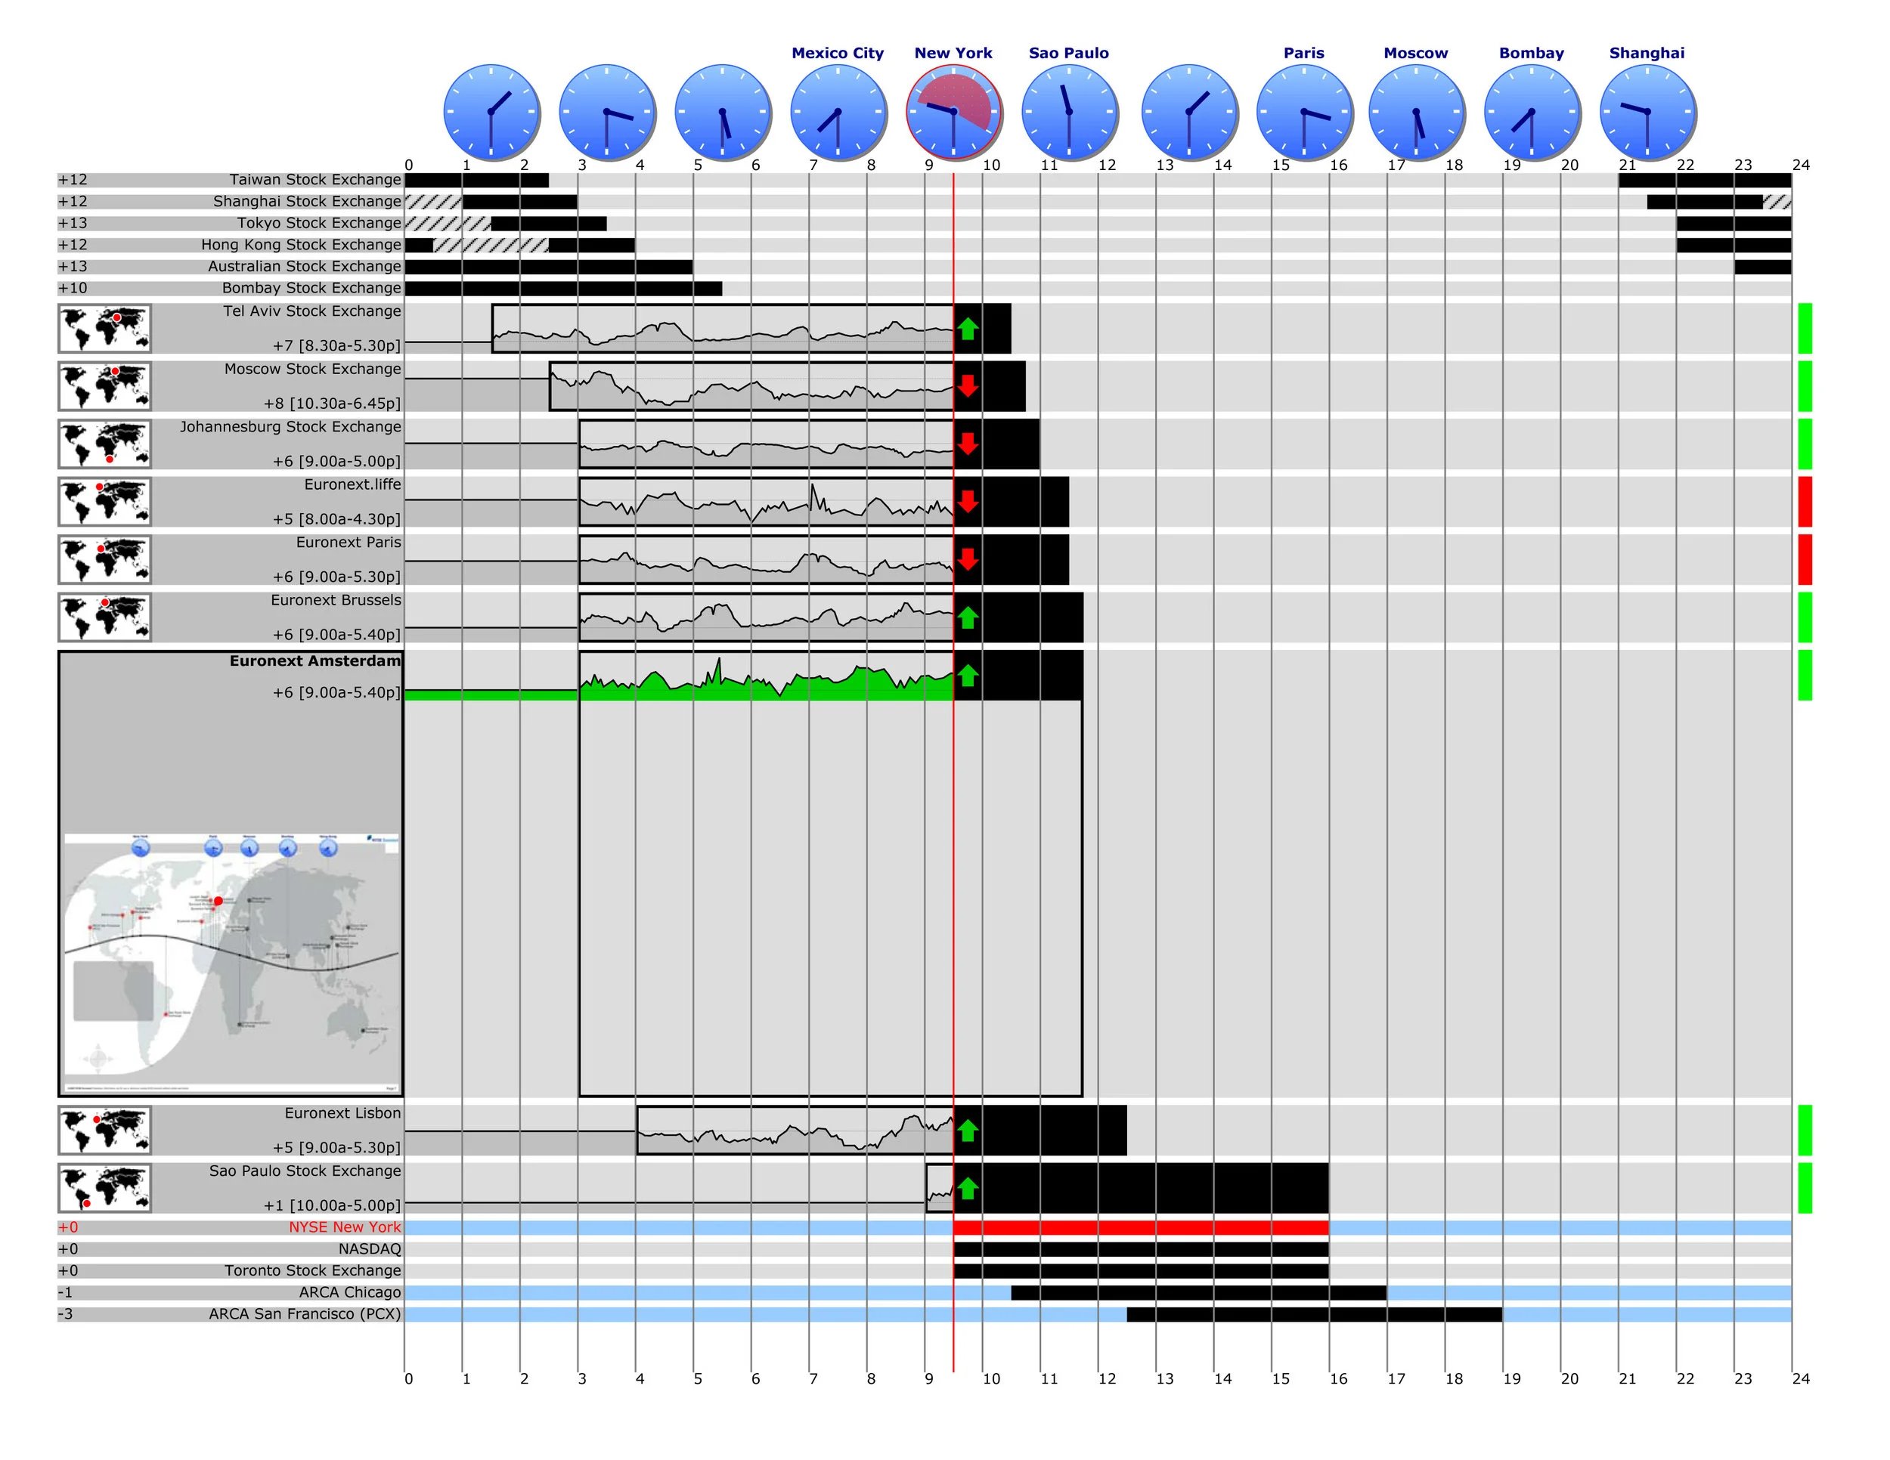Select the ARCA San Francisco (PCX) row label

point(305,1314)
